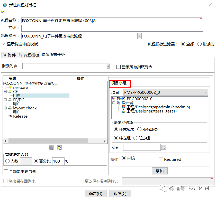Click the PMS-PRG000002 project icon in the tree
The image size is (216, 198).
click(114, 99)
